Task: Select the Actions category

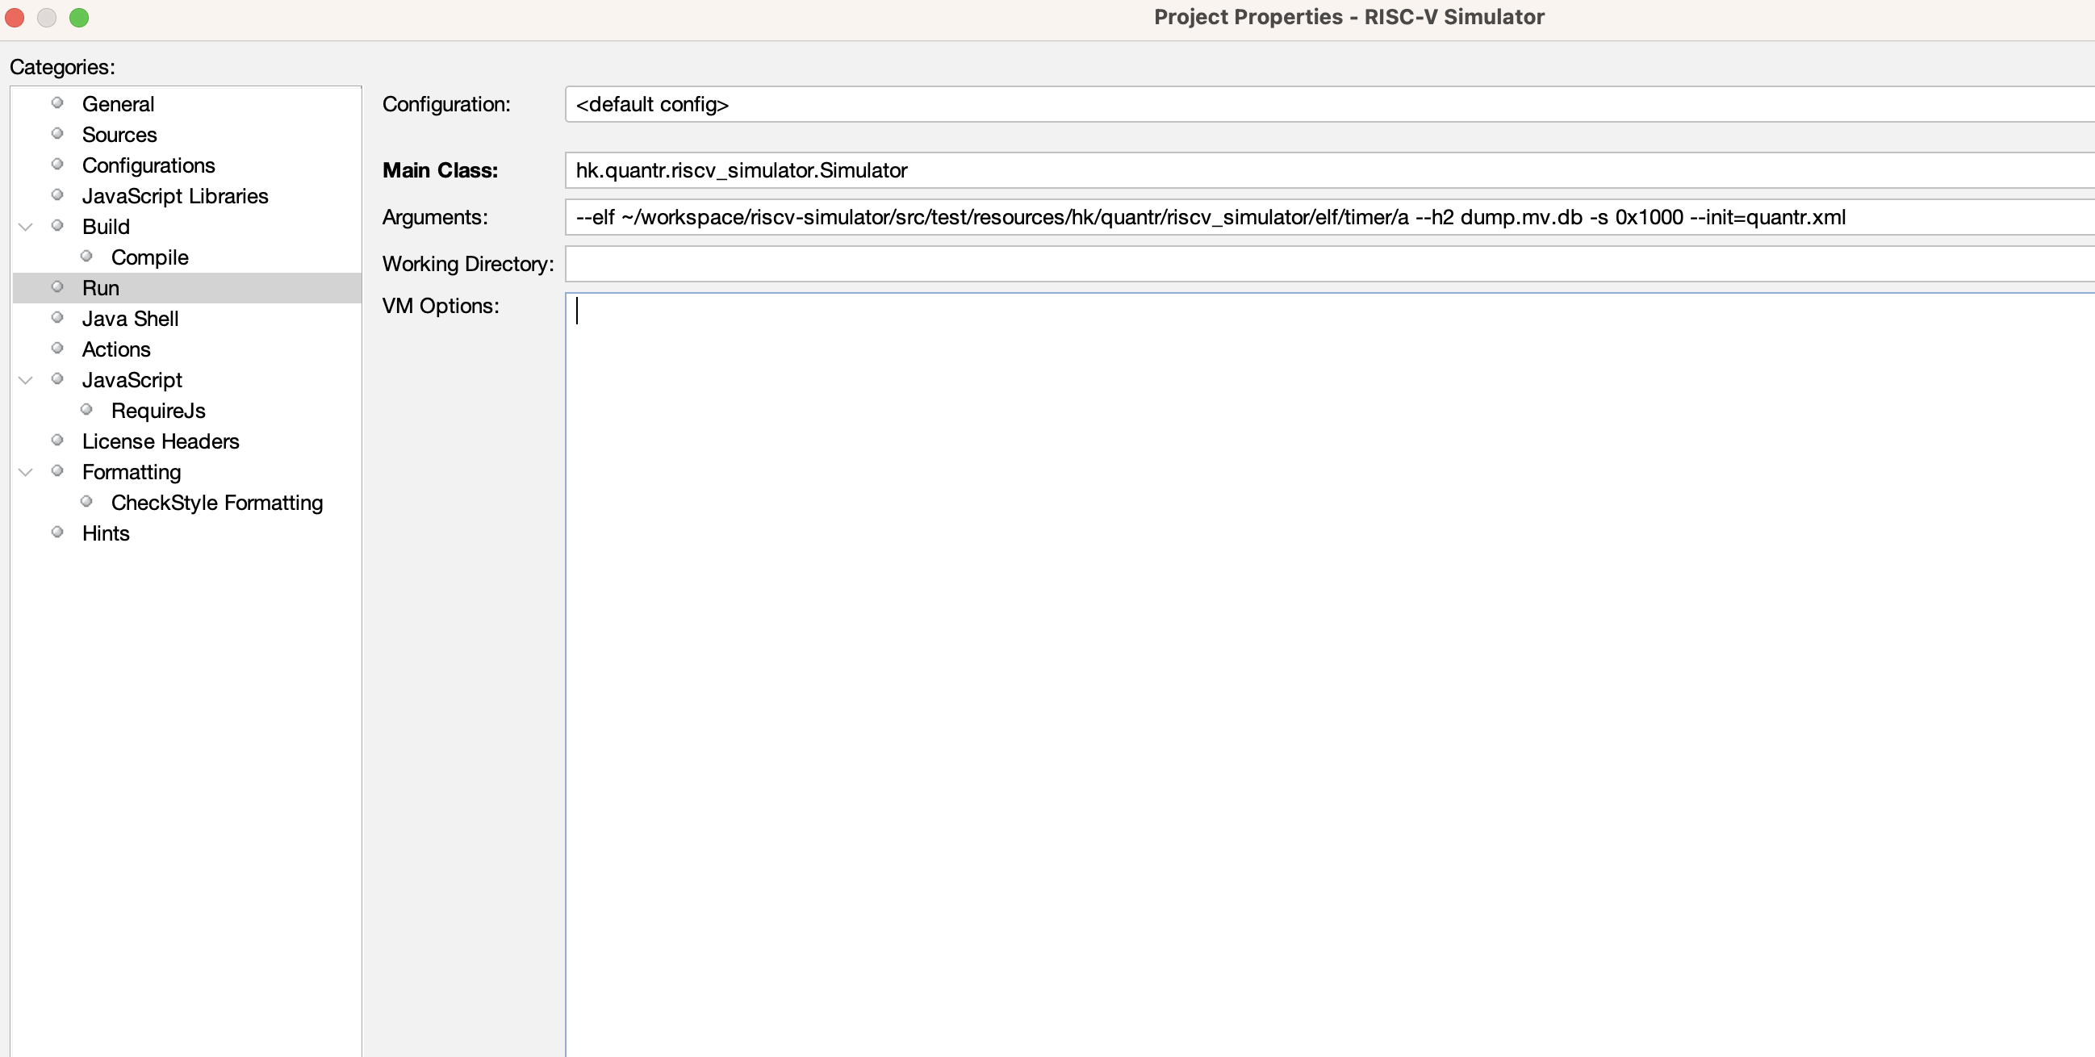Action: [x=116, y=349]
